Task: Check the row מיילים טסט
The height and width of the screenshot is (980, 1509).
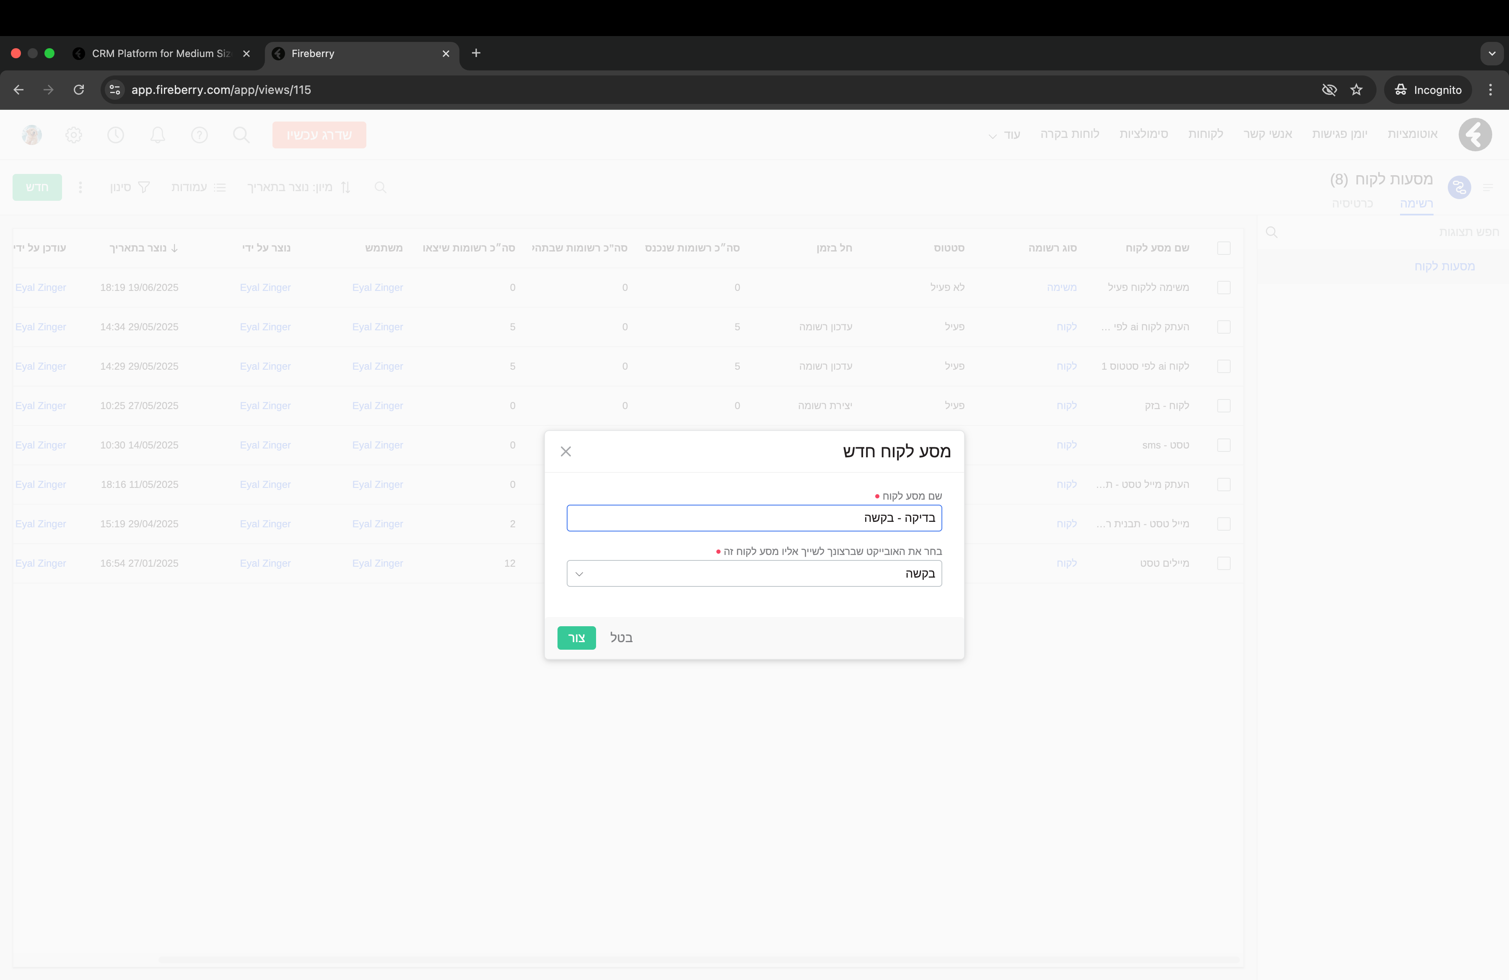Action: pos(1224,563)
